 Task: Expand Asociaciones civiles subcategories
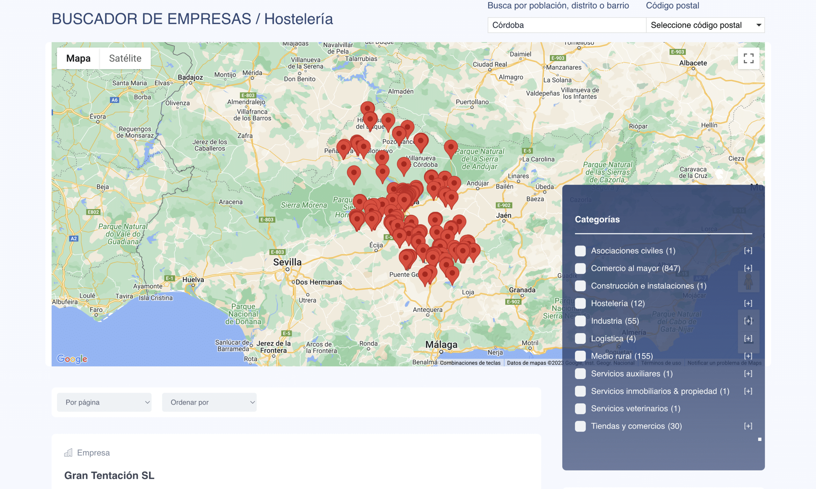pos(748,251)
